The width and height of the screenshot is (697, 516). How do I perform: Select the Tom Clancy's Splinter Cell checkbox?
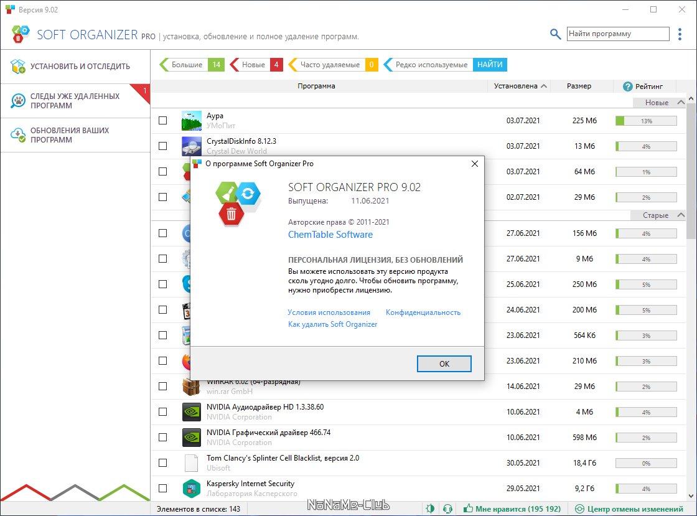(x=163, y=462)
